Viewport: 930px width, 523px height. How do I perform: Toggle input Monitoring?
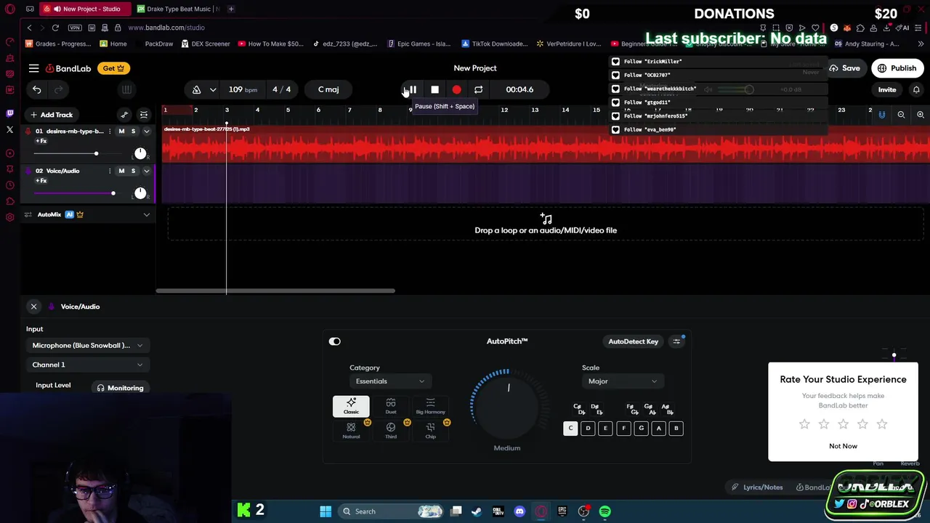coord(121,388)
